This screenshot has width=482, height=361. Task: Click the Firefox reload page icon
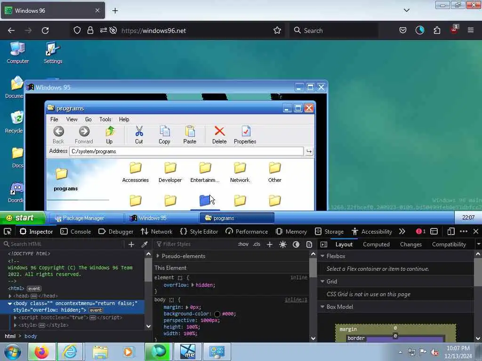(45, 31)
